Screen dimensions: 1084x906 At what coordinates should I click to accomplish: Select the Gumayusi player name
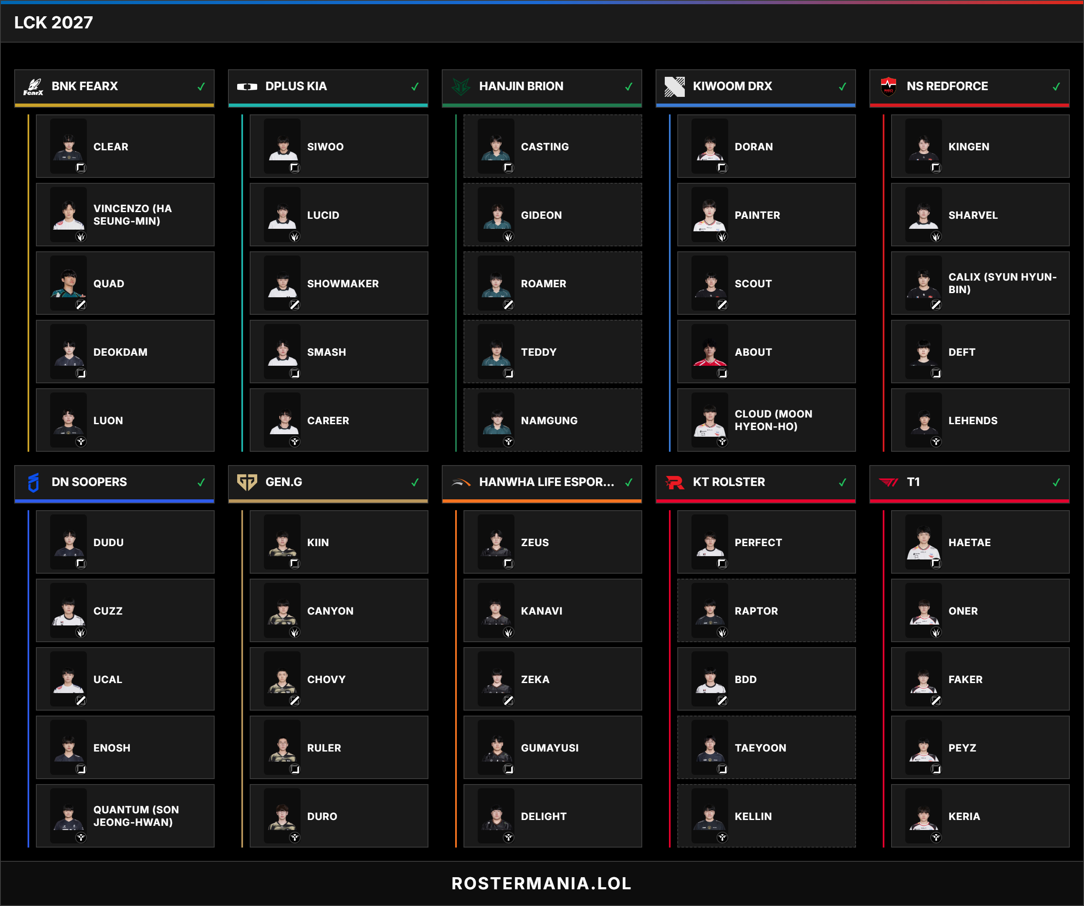(x=549, y=748)
